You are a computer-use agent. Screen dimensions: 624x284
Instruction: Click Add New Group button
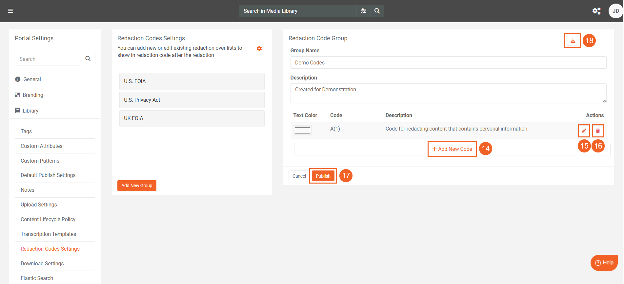tap(137, 186)
